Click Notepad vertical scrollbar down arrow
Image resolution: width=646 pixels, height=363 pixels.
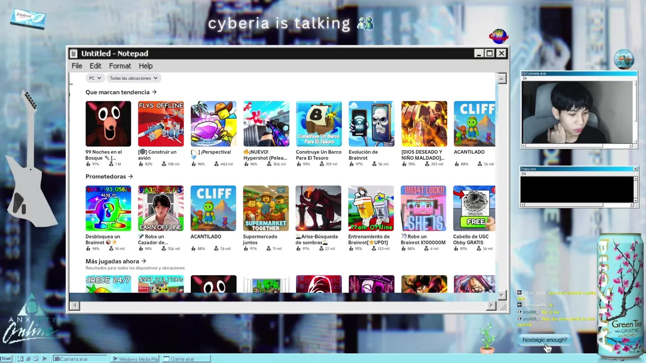[x=502, y=295]
